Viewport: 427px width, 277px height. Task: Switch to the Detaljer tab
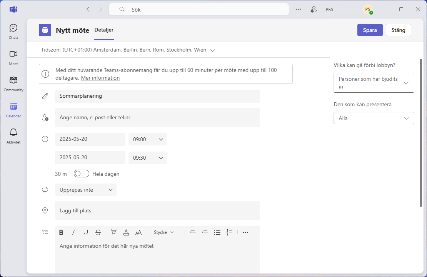[103, 30]
